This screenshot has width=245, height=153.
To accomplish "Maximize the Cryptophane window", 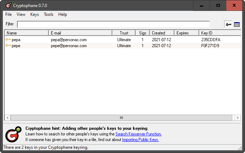I will point(218,5).
